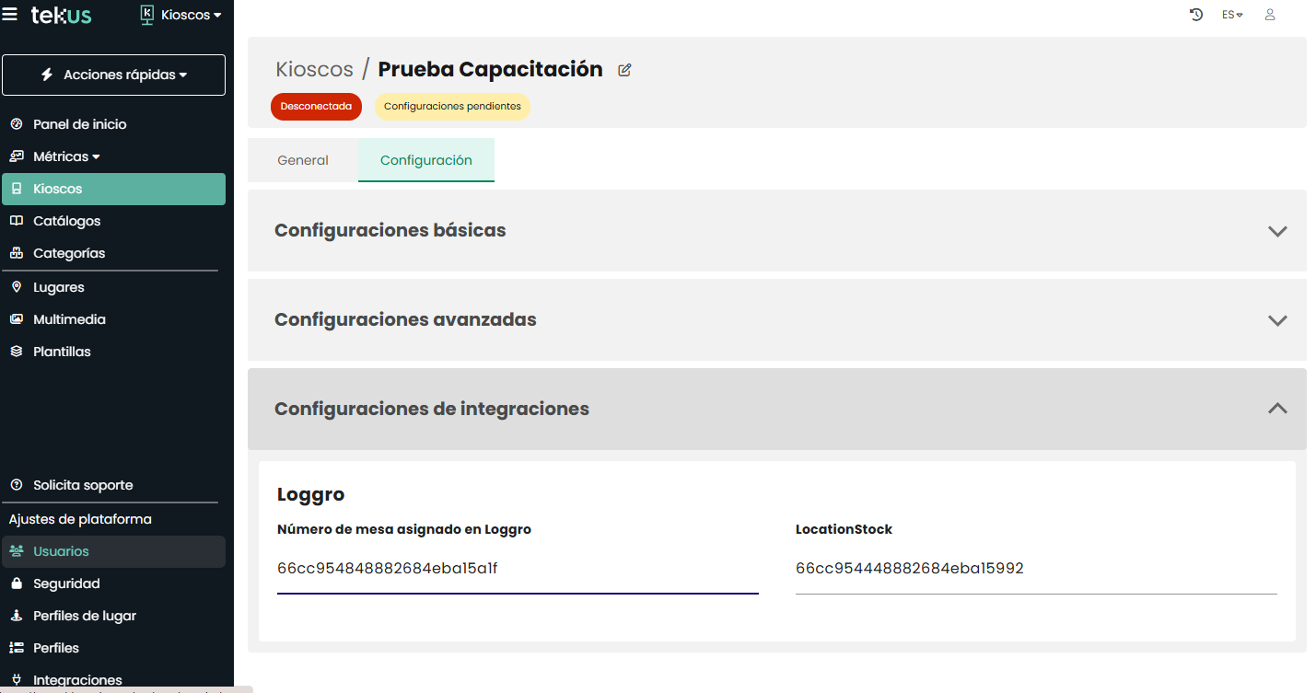Expand Configuraciones avanzadas section
This screenshot has width=1316, height=693.
[x=776, y=320]
